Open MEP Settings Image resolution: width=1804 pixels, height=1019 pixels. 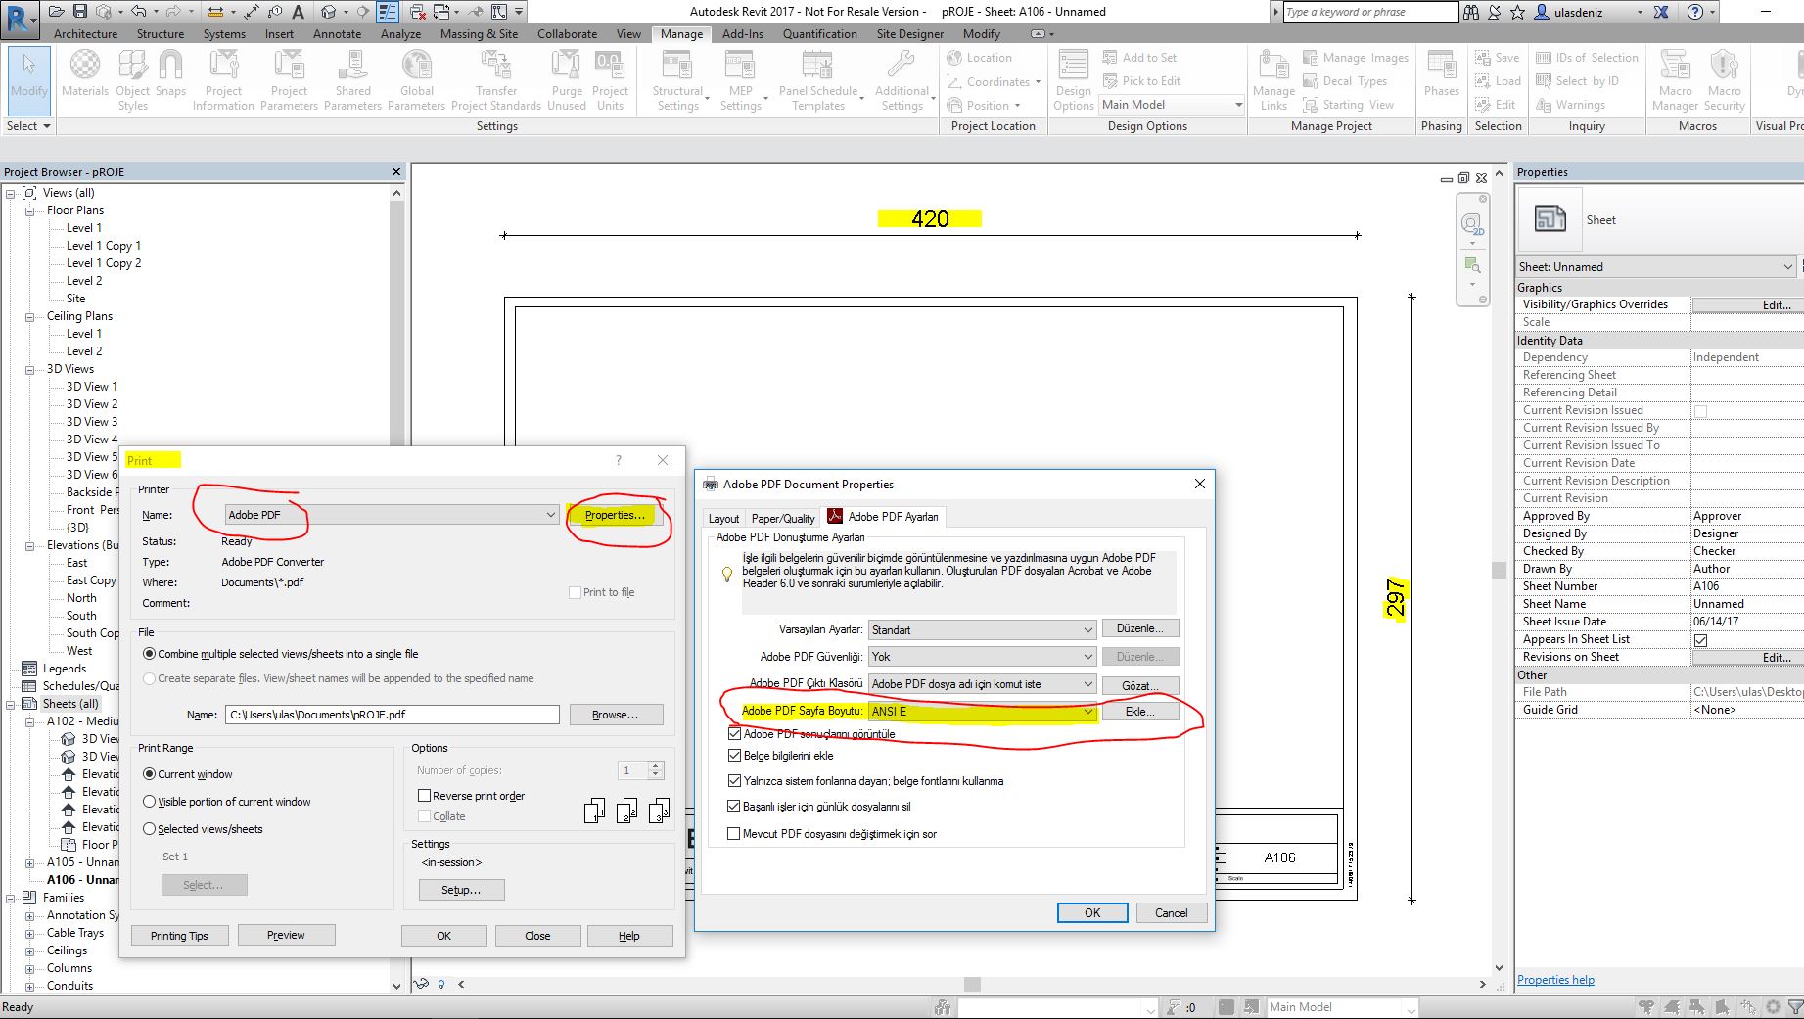tap(741, 80)
